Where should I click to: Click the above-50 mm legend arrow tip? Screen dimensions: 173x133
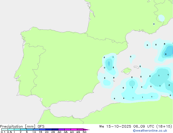[87, 129]
